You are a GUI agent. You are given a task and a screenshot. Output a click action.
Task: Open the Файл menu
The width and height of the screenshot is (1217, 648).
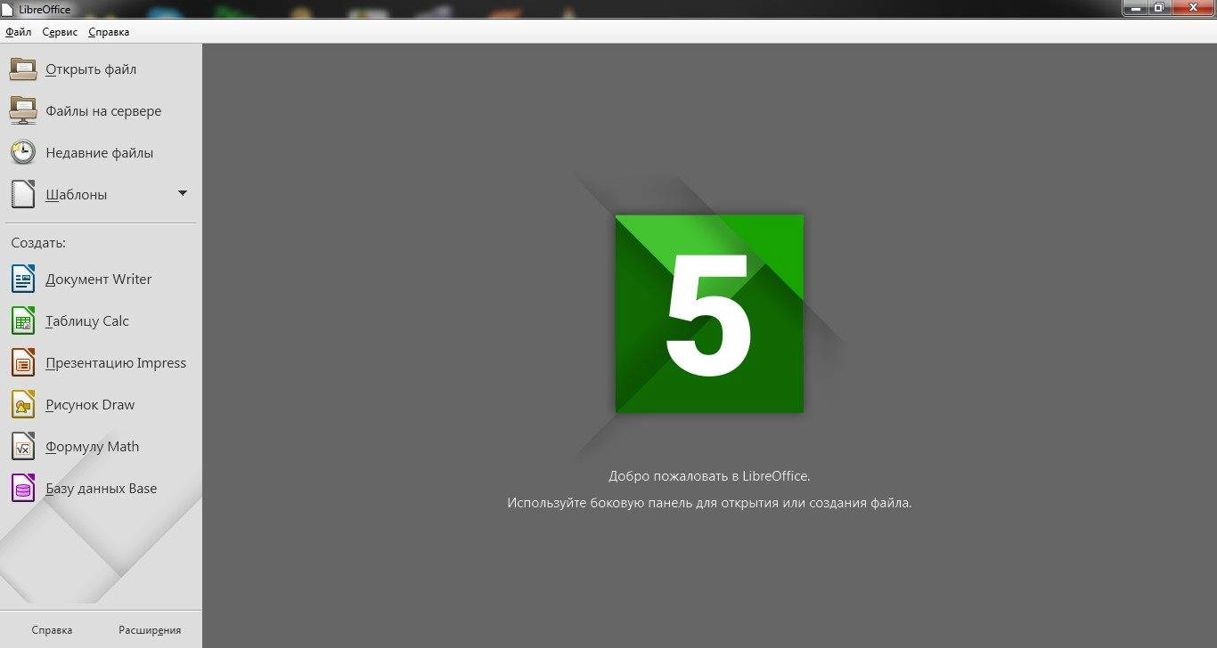coord(18,32)
